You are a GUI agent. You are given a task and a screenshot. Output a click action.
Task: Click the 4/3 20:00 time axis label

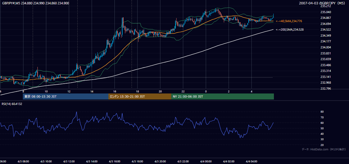pyautogui.click(x=160, y=162)
